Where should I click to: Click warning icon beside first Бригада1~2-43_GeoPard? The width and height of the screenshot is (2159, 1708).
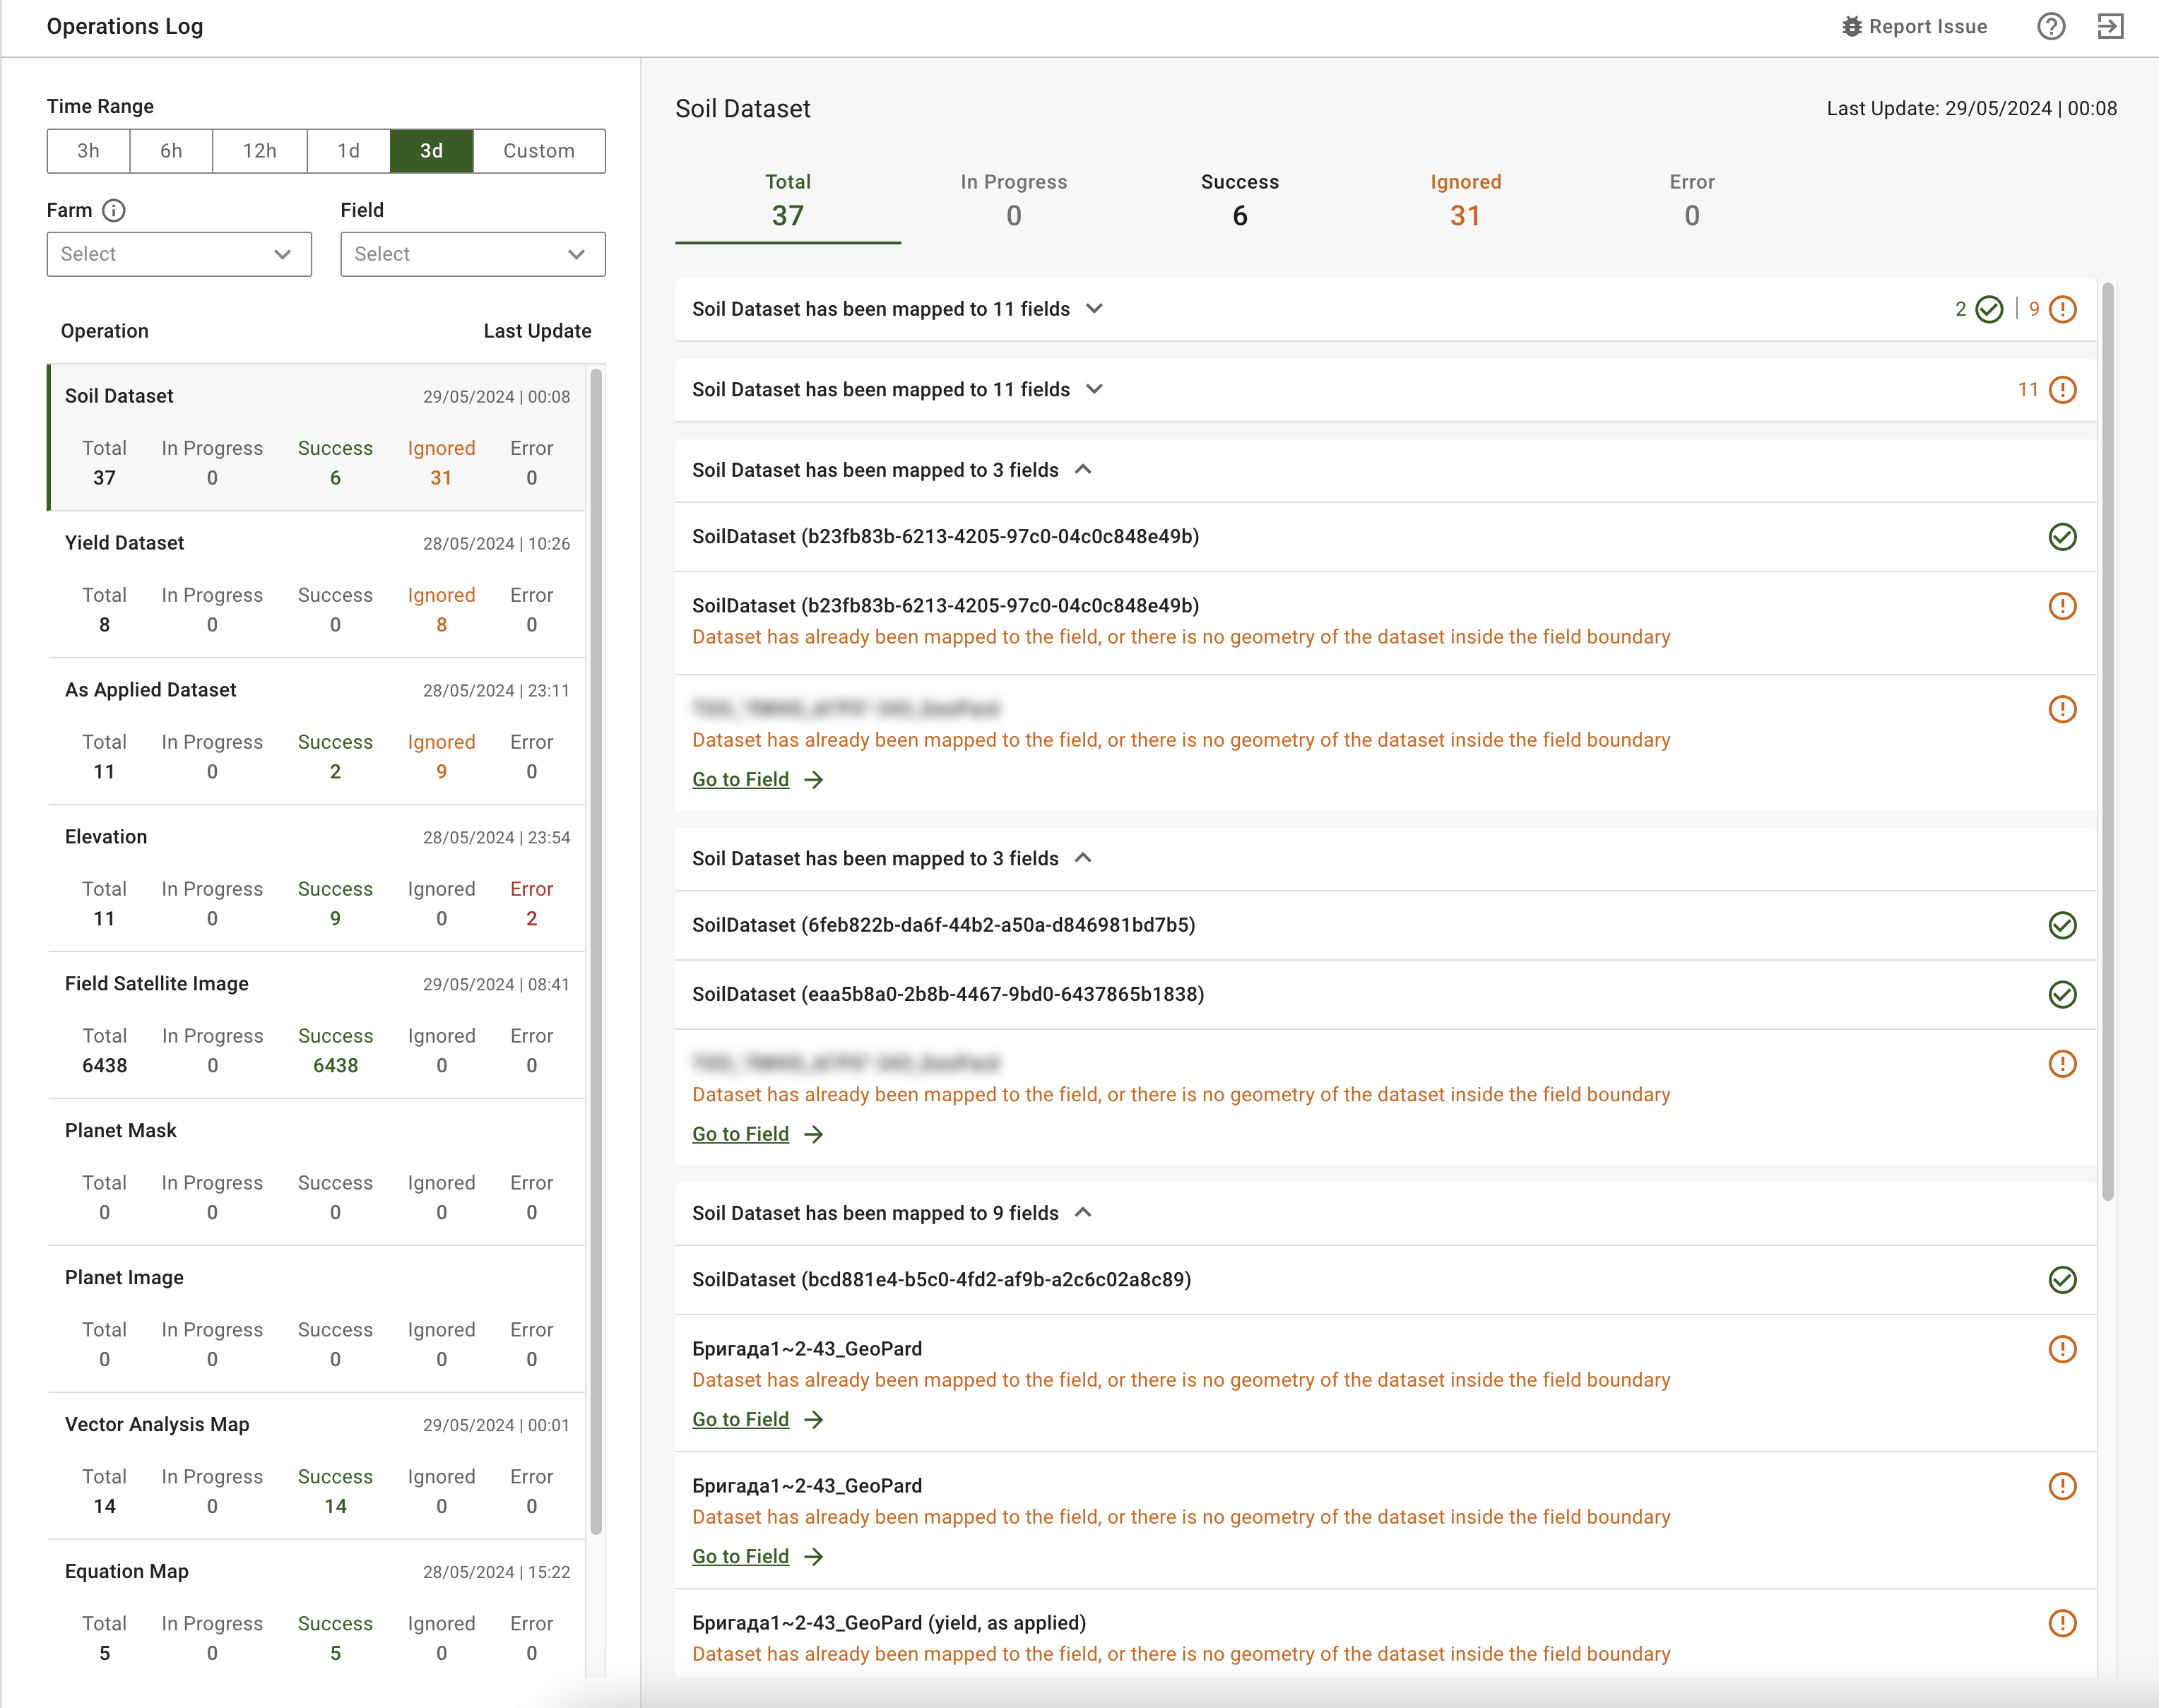[2062, 1349]
